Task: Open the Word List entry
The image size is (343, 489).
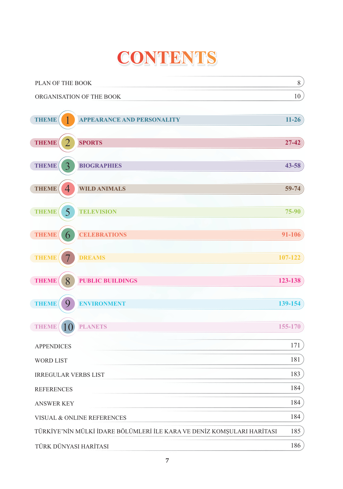Action: tap(51, 361)
